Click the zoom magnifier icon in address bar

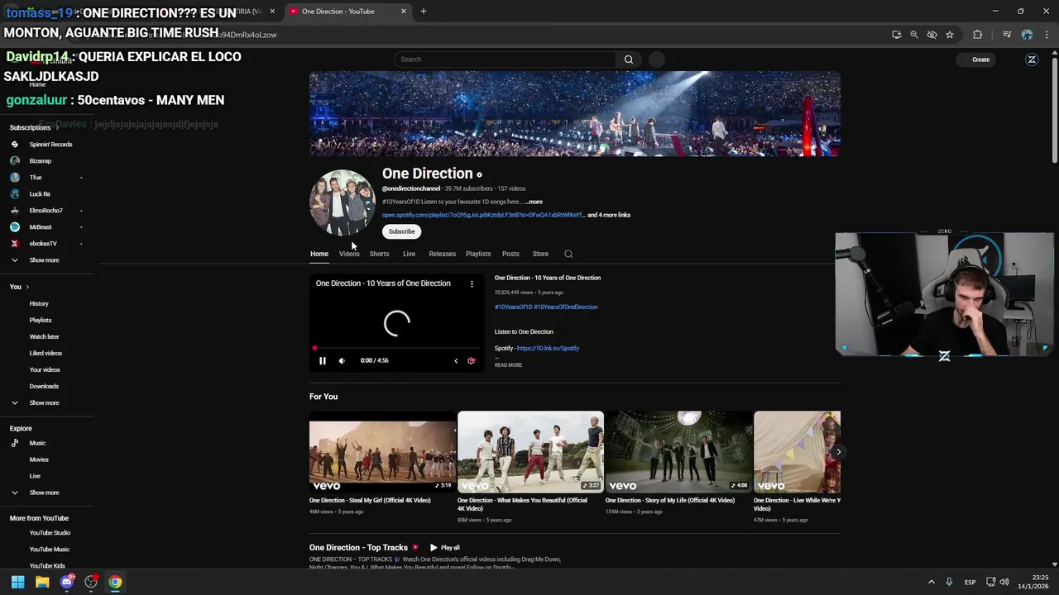coord(914,35)
